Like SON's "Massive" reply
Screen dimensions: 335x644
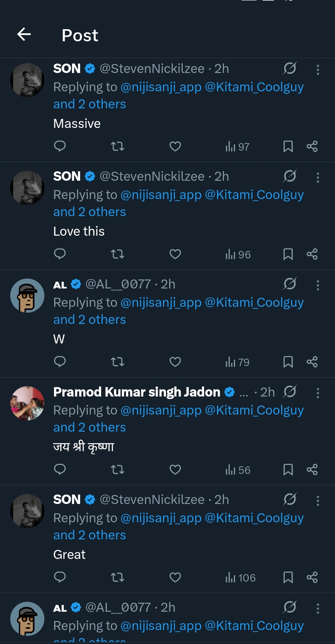pos(175,146)
